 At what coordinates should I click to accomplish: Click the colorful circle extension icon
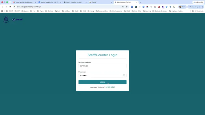(147, 7)
